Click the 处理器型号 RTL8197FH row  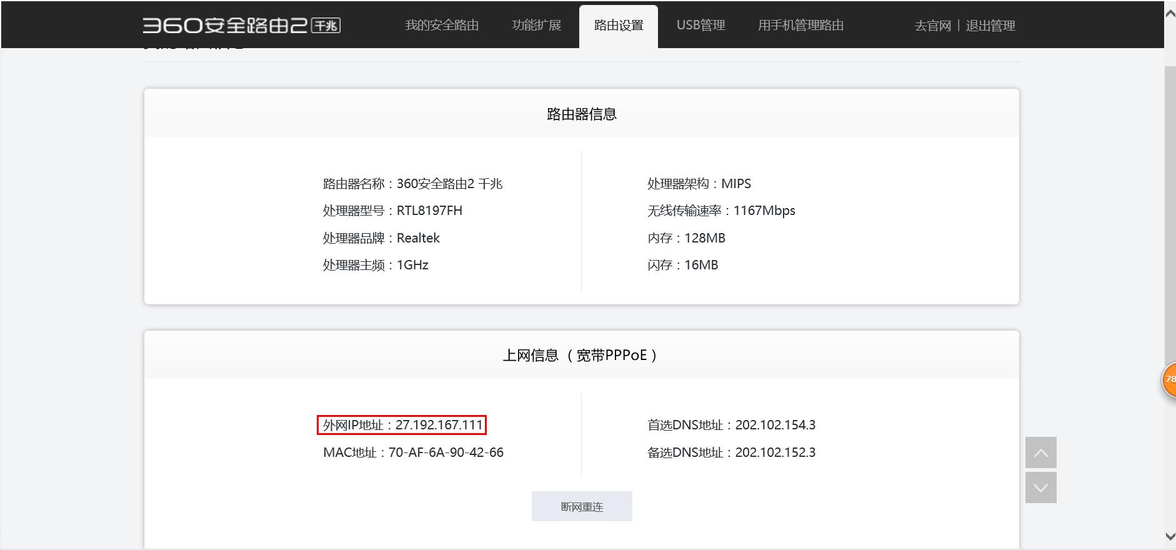pyautogui.click(x=392, y=211)
